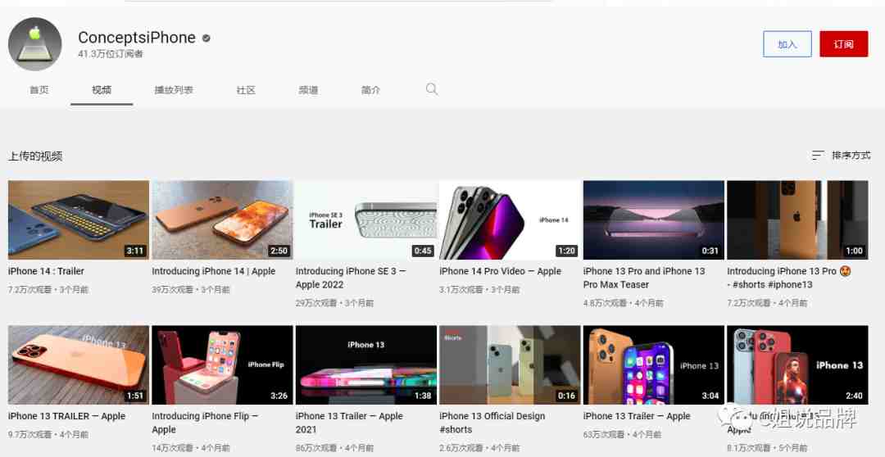Switch to the 首页 tab
The image size is (885, 457).
click(39, 90)
